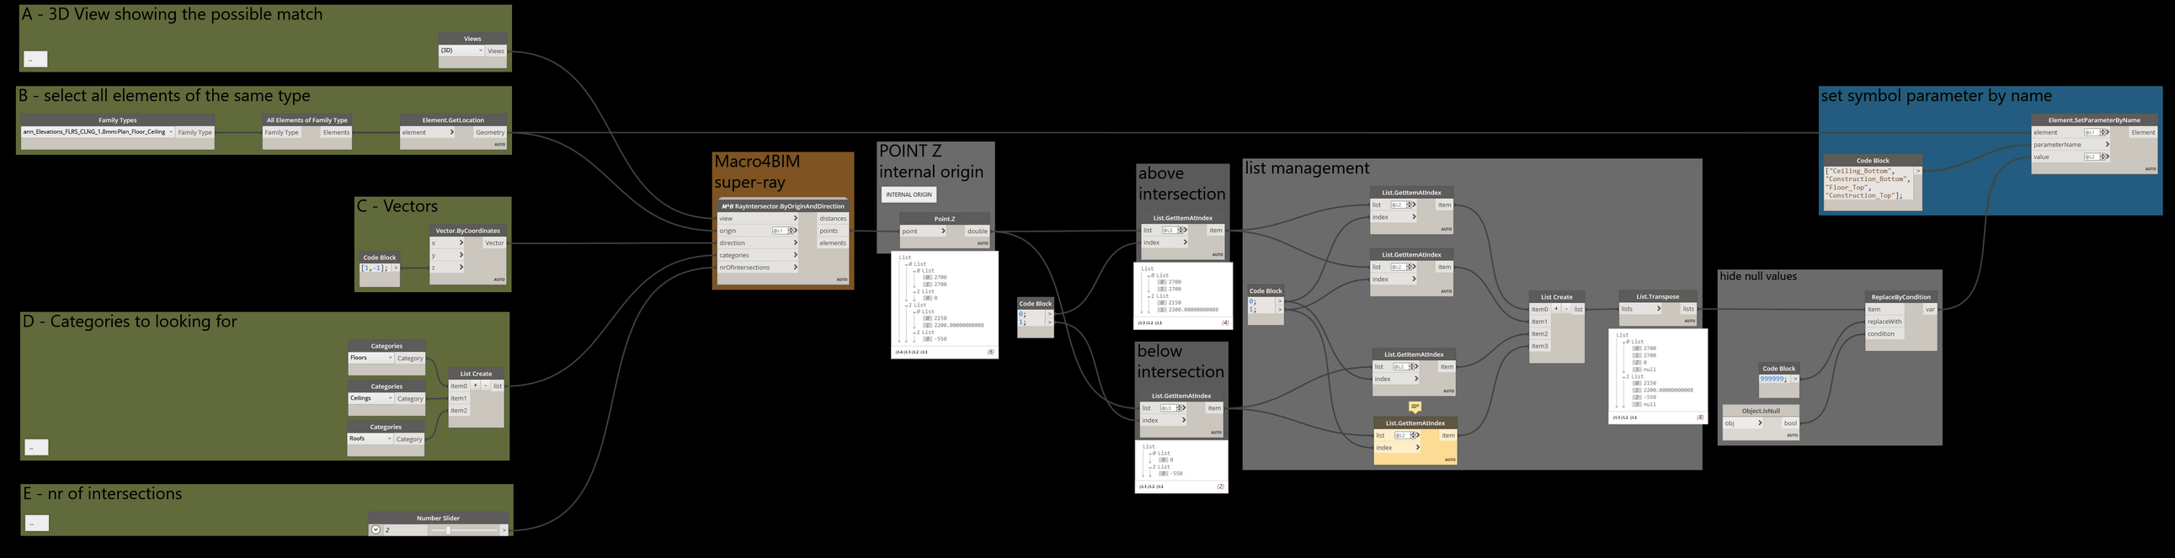Click the point input chevron on Point.Z
This screenshot has width=2175, height=558.
[944, 231]
